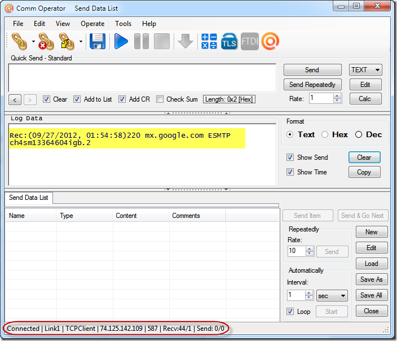Save using the blue floppy disk icon

point(98,41)
